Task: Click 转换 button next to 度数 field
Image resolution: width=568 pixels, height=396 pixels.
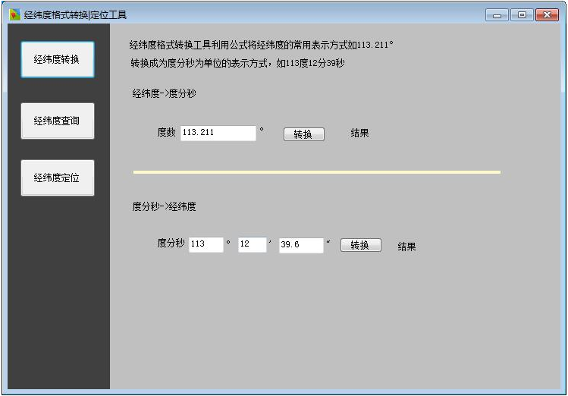Action: pos(303,134)
